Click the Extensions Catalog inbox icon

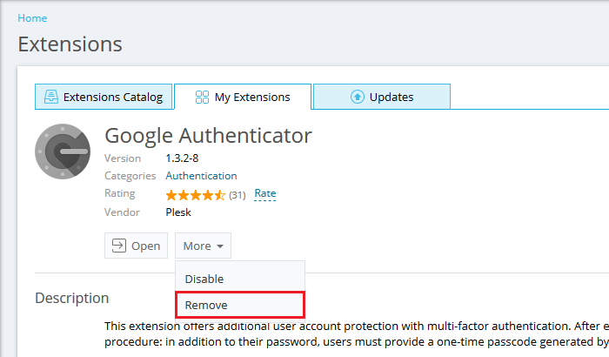(50, 97)
